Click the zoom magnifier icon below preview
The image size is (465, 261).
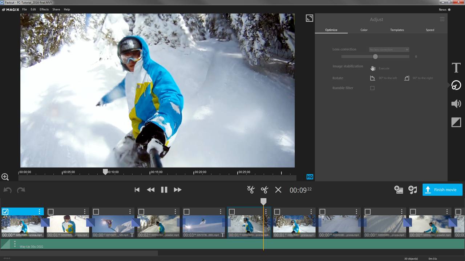pyautogui.click(x=5, y=177)
